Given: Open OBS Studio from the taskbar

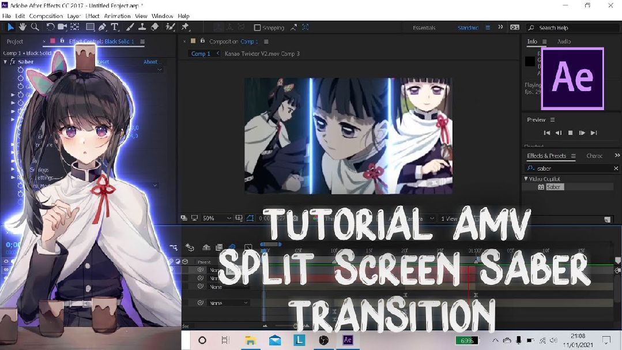Looking at the screenshot, I should (324, 340).
